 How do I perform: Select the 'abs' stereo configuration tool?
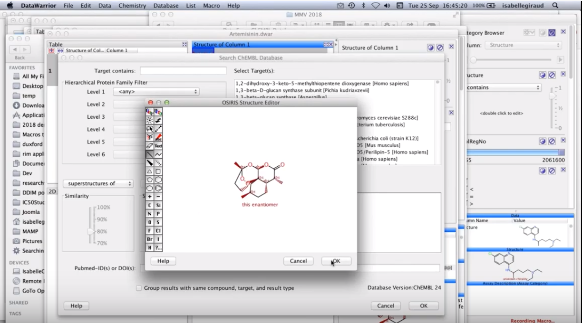coord(158,137)
